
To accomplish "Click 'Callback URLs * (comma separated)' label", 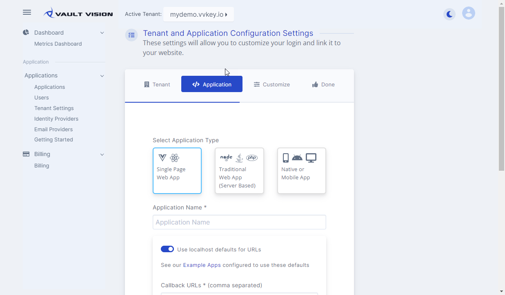I will pos(211,285).
